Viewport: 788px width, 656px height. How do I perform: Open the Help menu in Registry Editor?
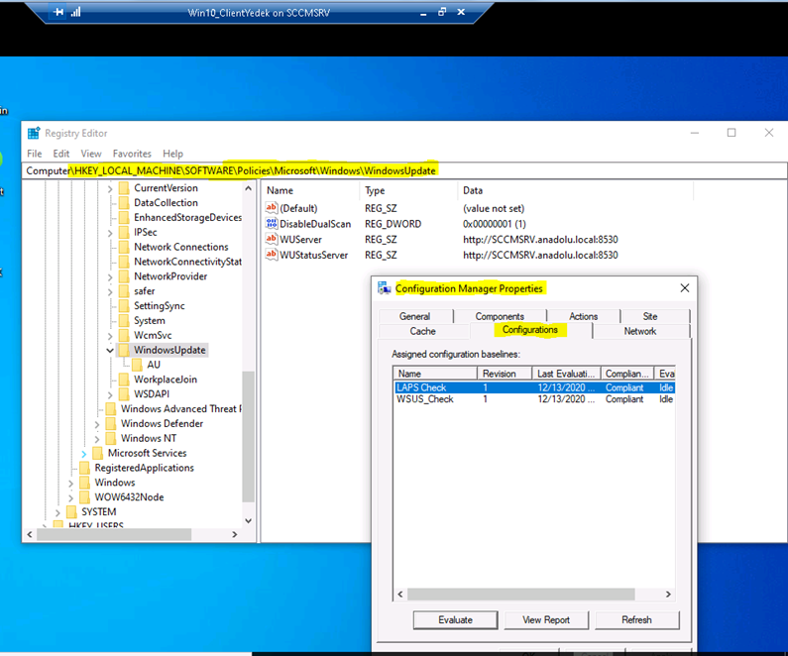172,154
